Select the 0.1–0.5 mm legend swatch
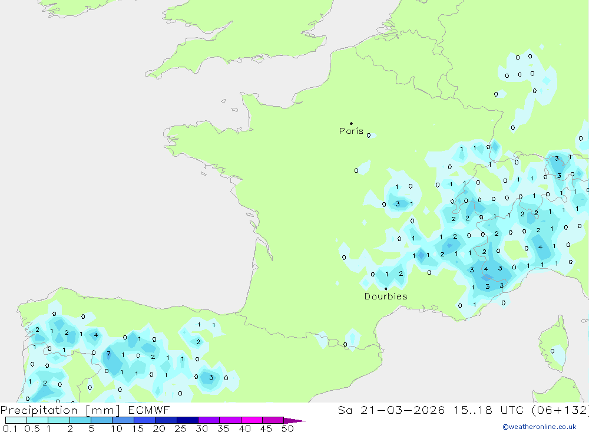This screenshot has height=432, width=589. pyautogui.click(x=16, y=420)
